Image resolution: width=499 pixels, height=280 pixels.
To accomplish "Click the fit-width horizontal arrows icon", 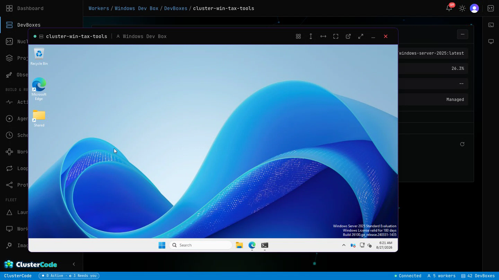I will (323, 36).
